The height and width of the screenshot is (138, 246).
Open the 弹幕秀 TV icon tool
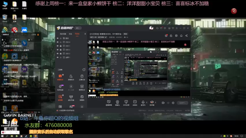pos(82,98)
